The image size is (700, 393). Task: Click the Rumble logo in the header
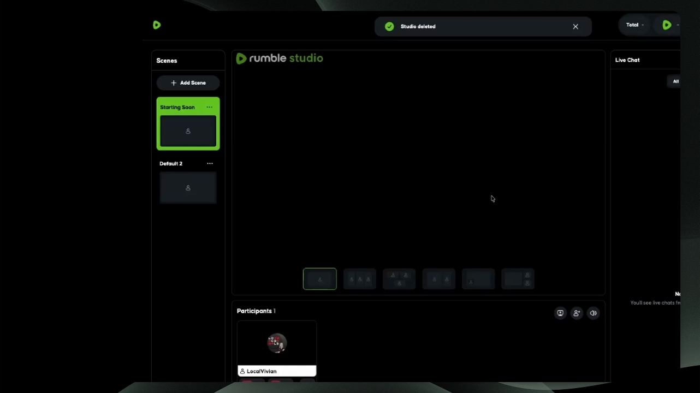click(x=157, y=25)
